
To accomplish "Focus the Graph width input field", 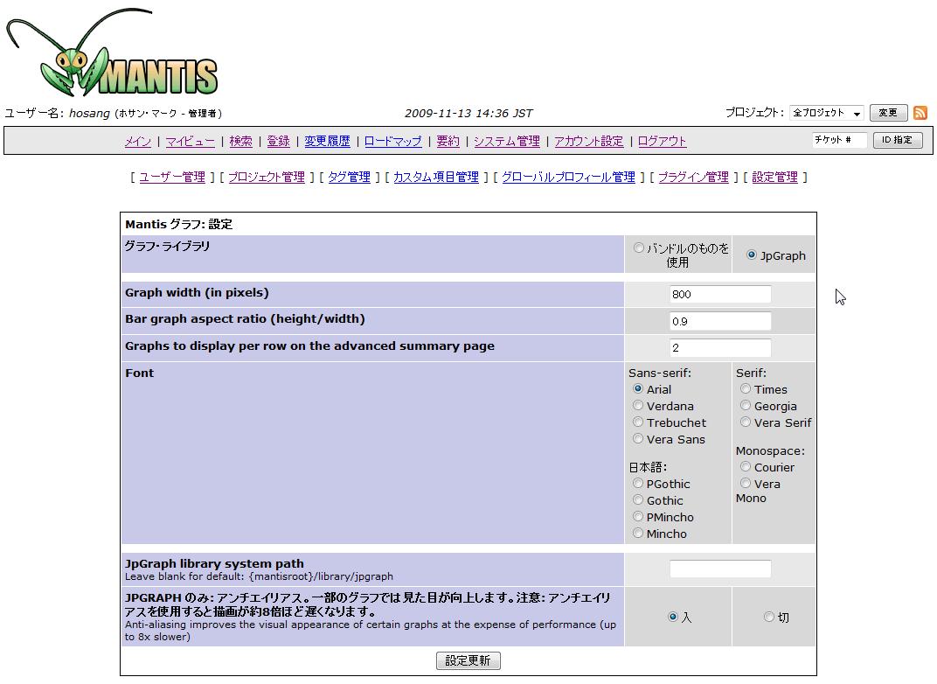I will click(x=720, y=295).
